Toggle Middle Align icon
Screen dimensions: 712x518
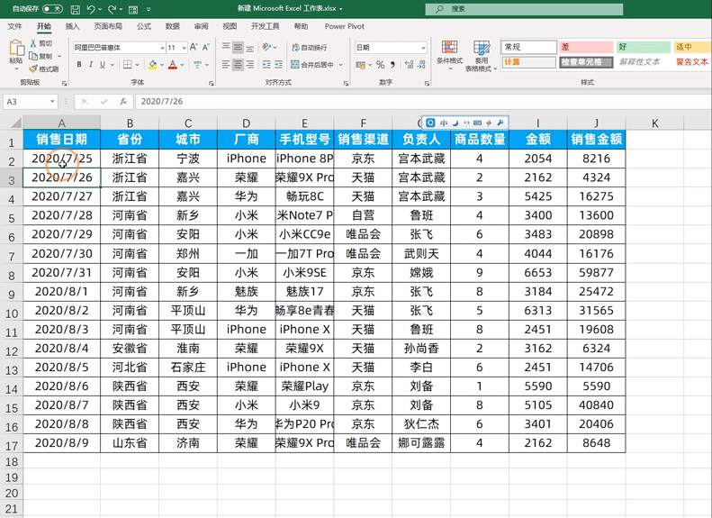tap(238, 47)
